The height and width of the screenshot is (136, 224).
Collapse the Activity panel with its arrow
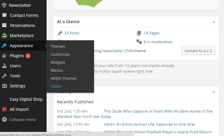[213, 92]
